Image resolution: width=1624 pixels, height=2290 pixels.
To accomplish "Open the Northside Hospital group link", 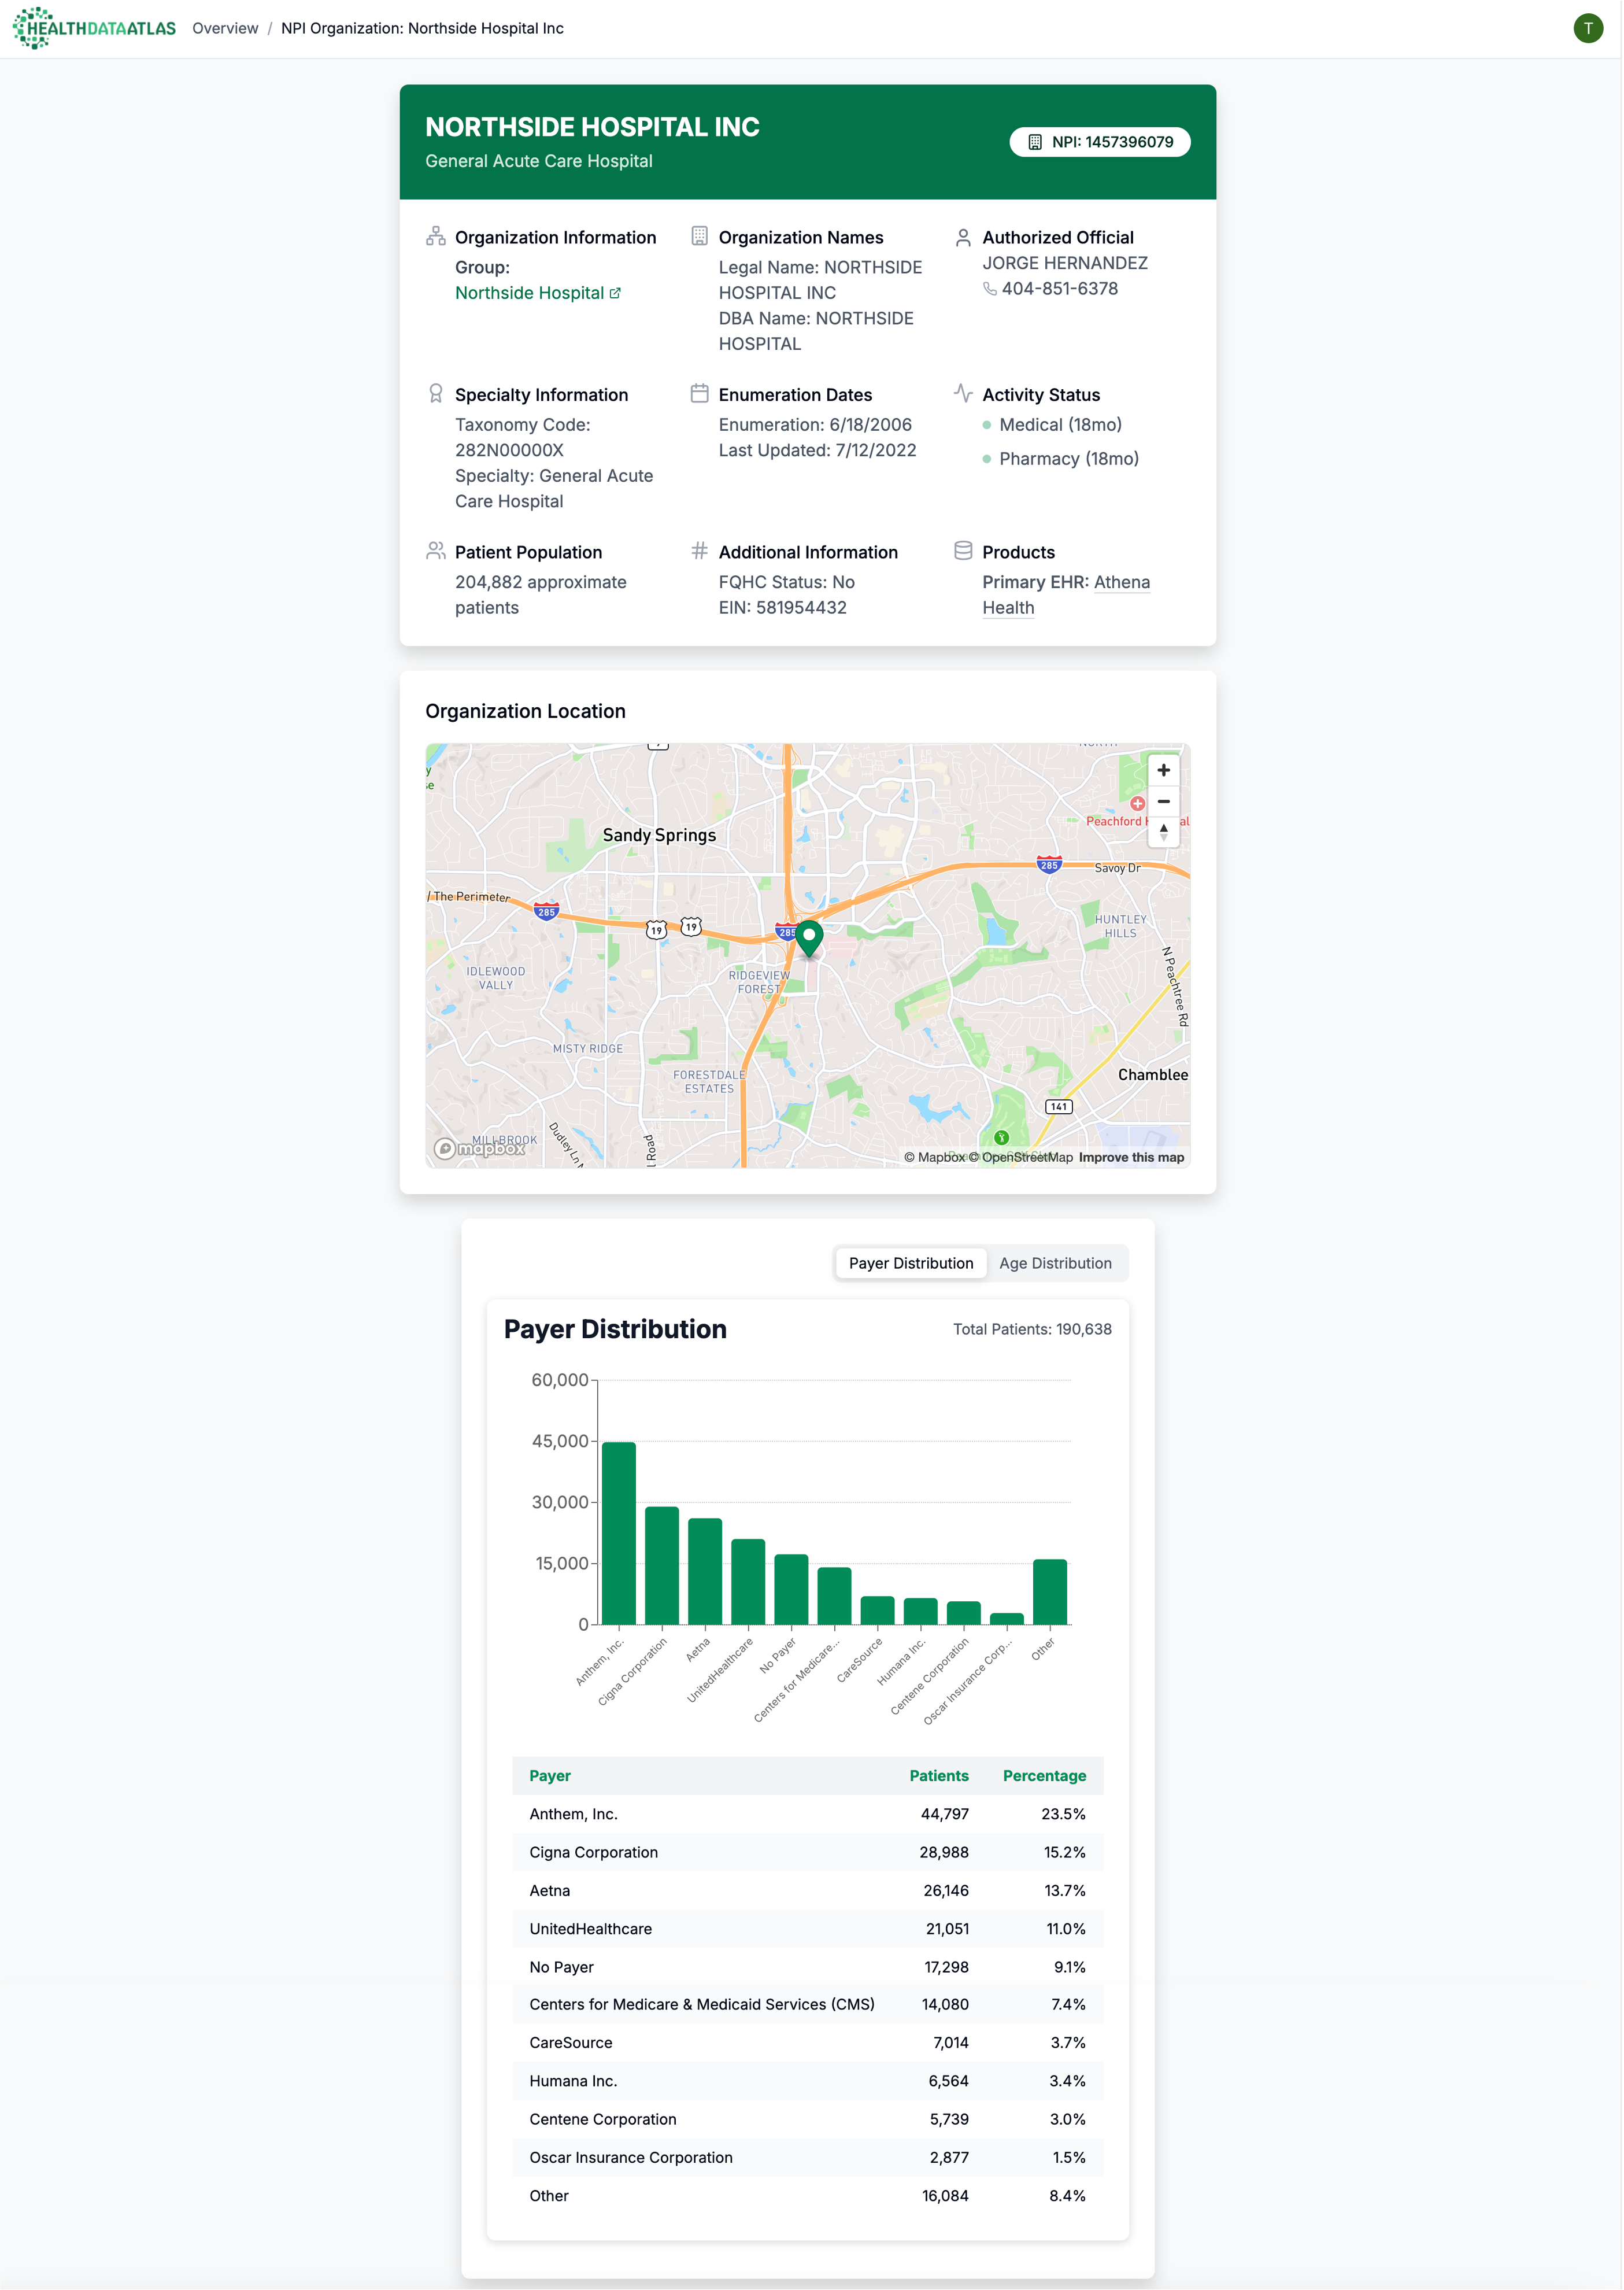I will pyautogui.click(x=529, y=293).
